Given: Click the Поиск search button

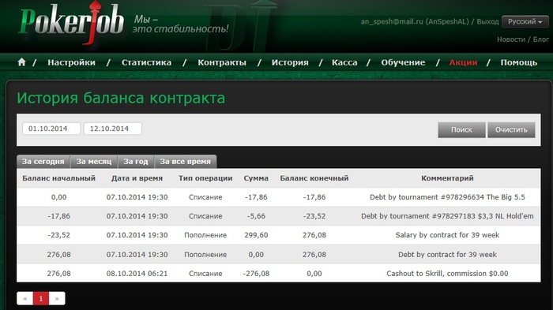Looking at the screenshot, I should [x=461, y=130].
